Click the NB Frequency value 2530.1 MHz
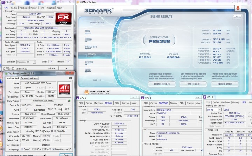 coord(133,116)
